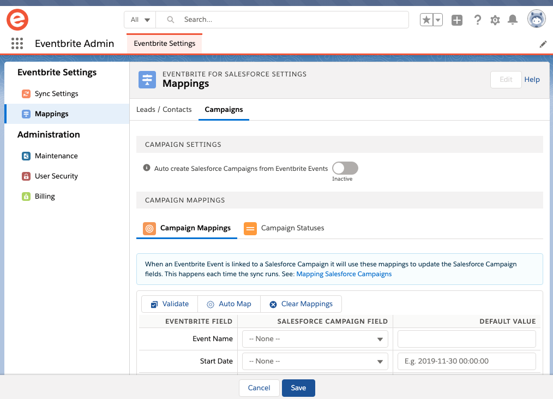Click the Mappings page header icon
553x399 pixels.
click(147, 80)
